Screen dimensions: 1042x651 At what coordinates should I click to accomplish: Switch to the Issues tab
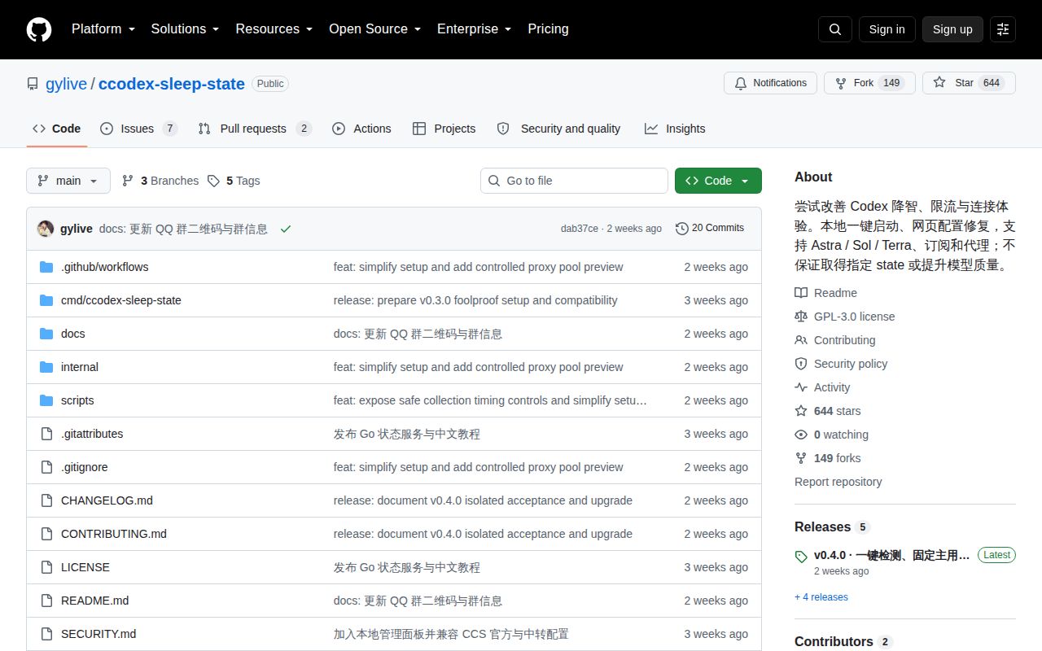coord(138,129)
